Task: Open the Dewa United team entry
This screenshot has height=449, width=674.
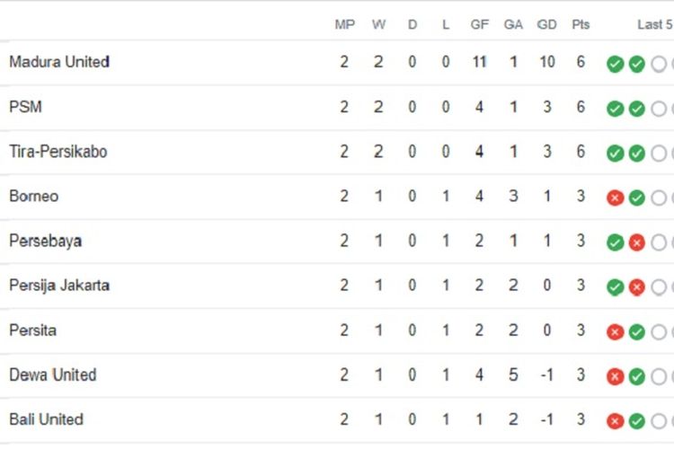Action: (x=337, y=375)
